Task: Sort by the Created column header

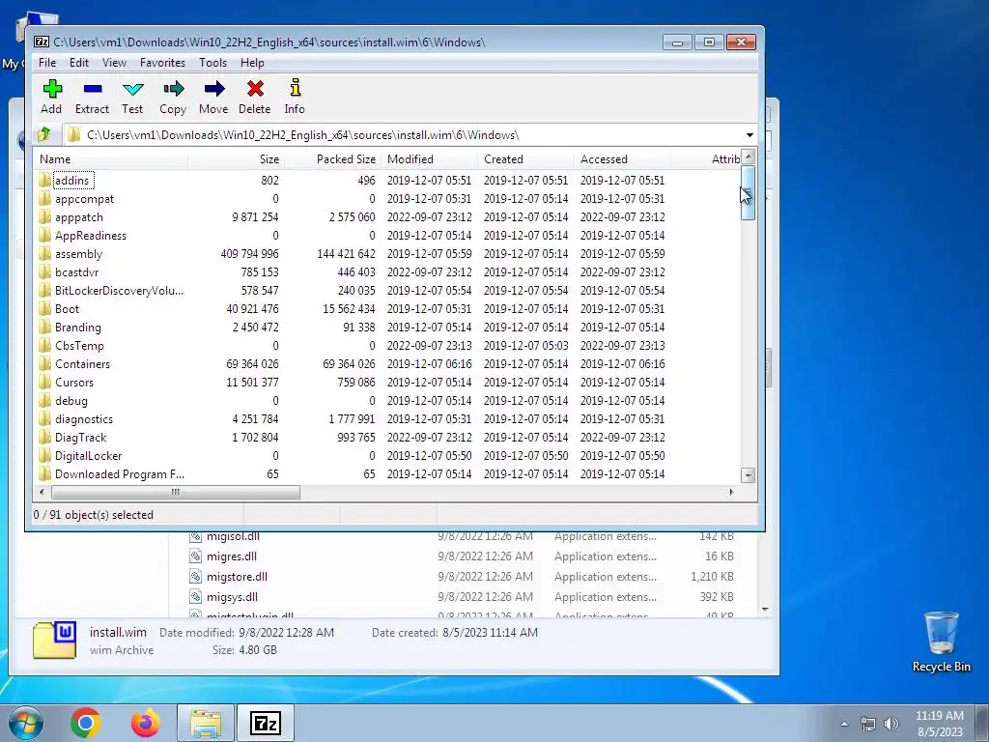Action: point(526,159)
